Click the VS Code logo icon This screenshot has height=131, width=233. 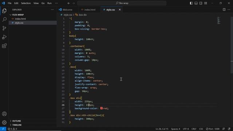click(3, 3)
